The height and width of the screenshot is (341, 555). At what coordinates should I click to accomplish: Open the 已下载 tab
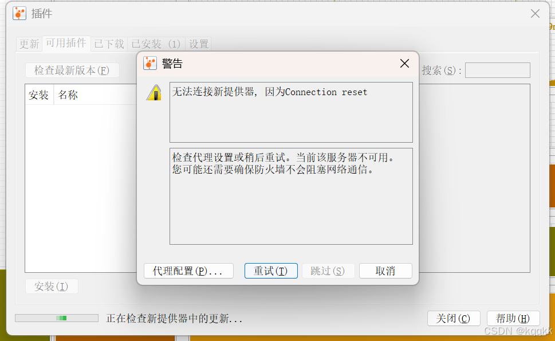pyautogui.click(x=109, y=44)
